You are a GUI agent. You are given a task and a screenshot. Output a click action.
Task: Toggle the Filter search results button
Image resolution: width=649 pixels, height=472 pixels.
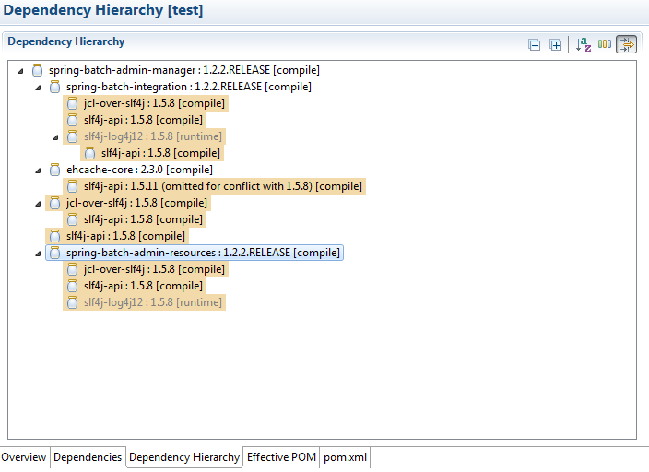(x=627, y=44)
